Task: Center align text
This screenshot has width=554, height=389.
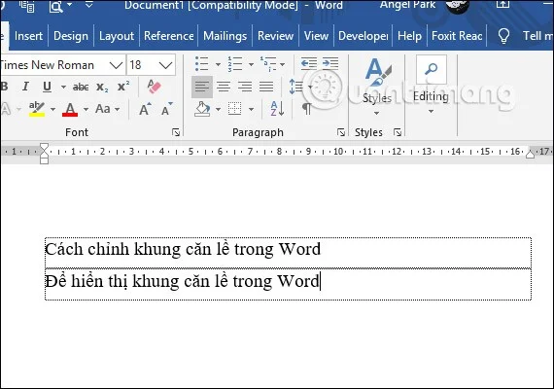Action: click(224, 87)
